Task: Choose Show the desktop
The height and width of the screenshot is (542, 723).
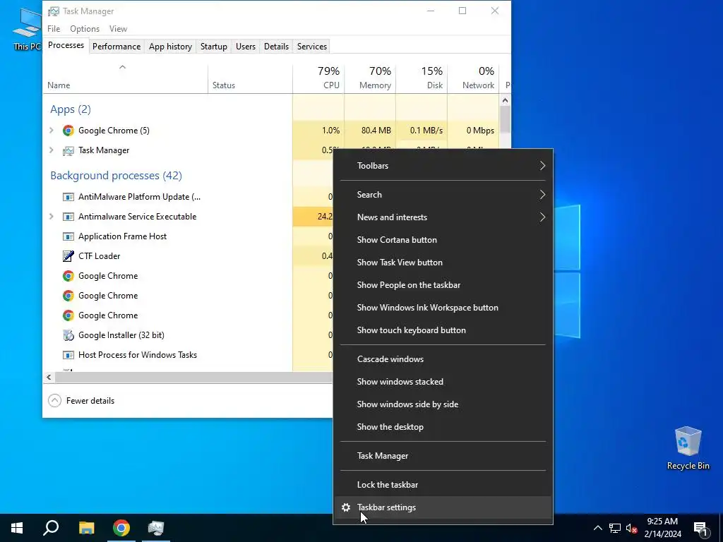Action: coord(443,427)
